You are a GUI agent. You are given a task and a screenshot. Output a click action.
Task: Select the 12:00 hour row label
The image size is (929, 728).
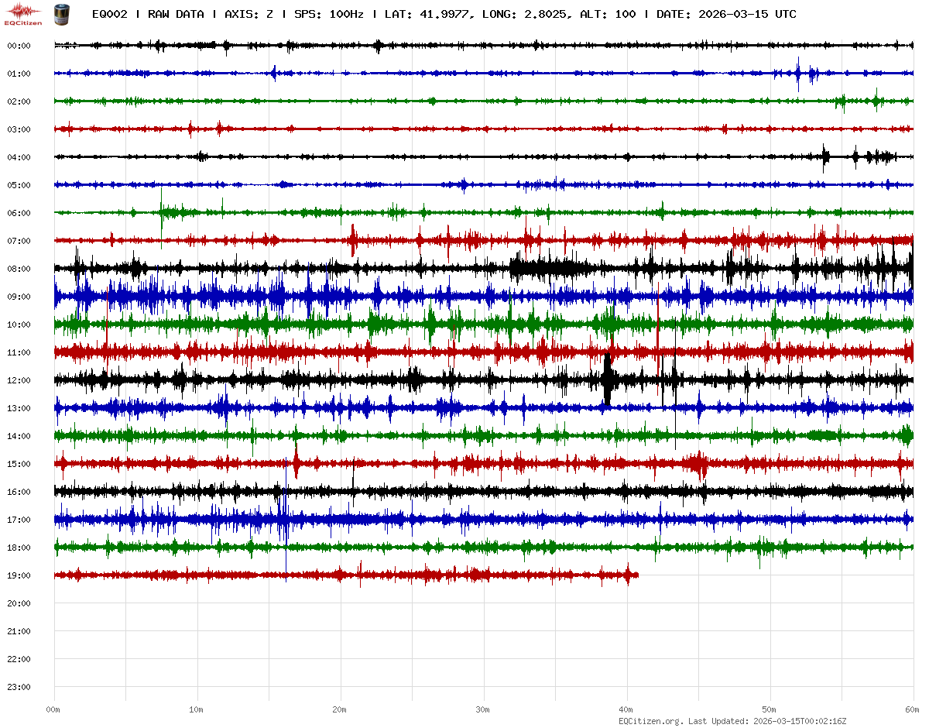19,380
